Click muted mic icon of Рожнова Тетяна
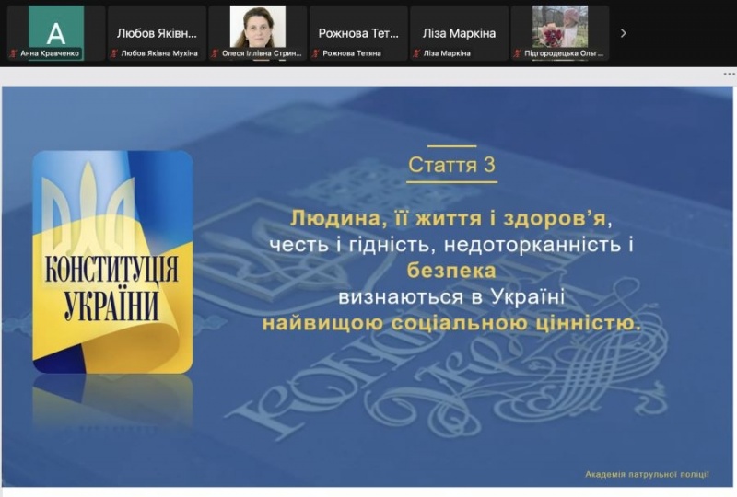The height and width of the screenshot is (497, 737). 316,53
